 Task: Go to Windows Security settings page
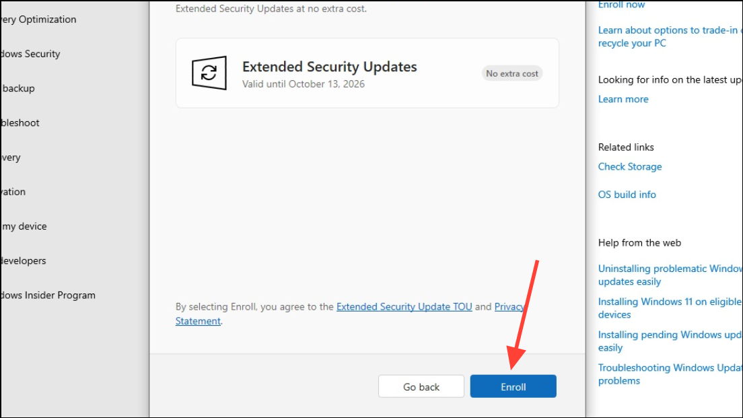coord(30,54)
